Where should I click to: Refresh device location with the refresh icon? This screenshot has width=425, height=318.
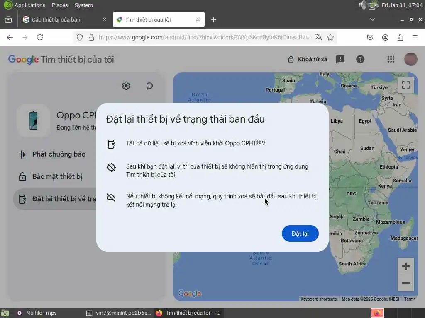click(x=149, y=86)
